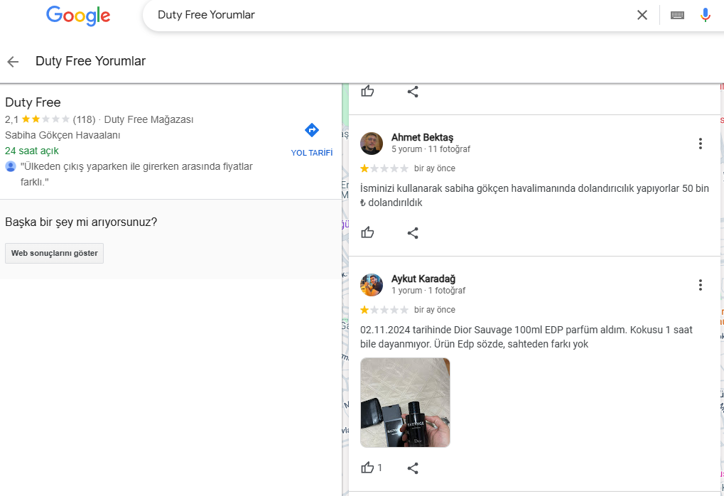Like Ahmet Bektaş's review
Screen dimensions: 724x496
click(x=367, y=232)
